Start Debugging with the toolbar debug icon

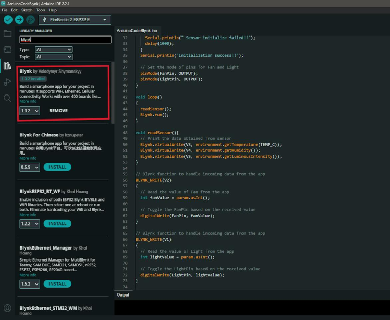31,20
